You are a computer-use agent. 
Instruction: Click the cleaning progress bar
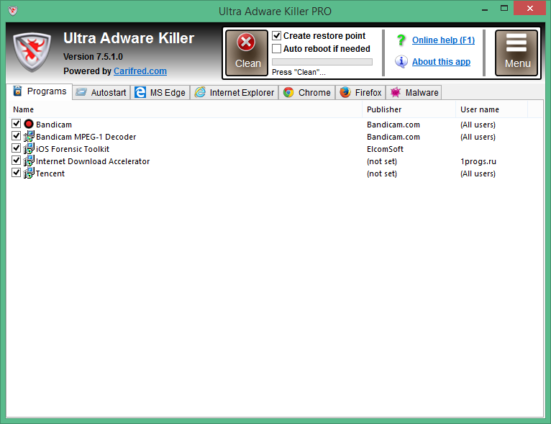[x=322, y=62]
